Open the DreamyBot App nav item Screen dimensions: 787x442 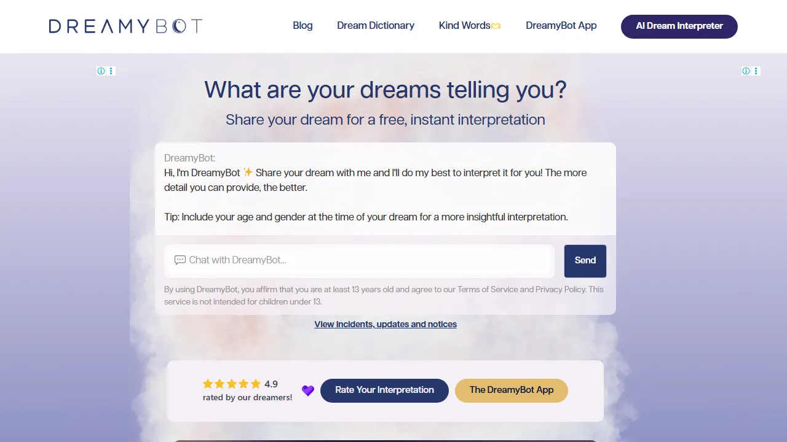[x=561, y=26]
